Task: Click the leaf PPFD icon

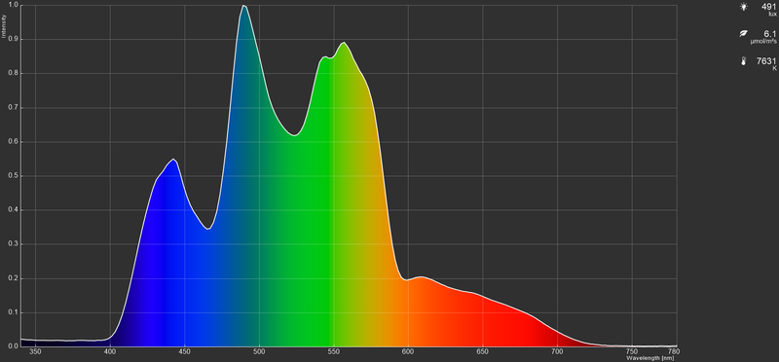Action: pyautogui.click(x=743, y=33)
